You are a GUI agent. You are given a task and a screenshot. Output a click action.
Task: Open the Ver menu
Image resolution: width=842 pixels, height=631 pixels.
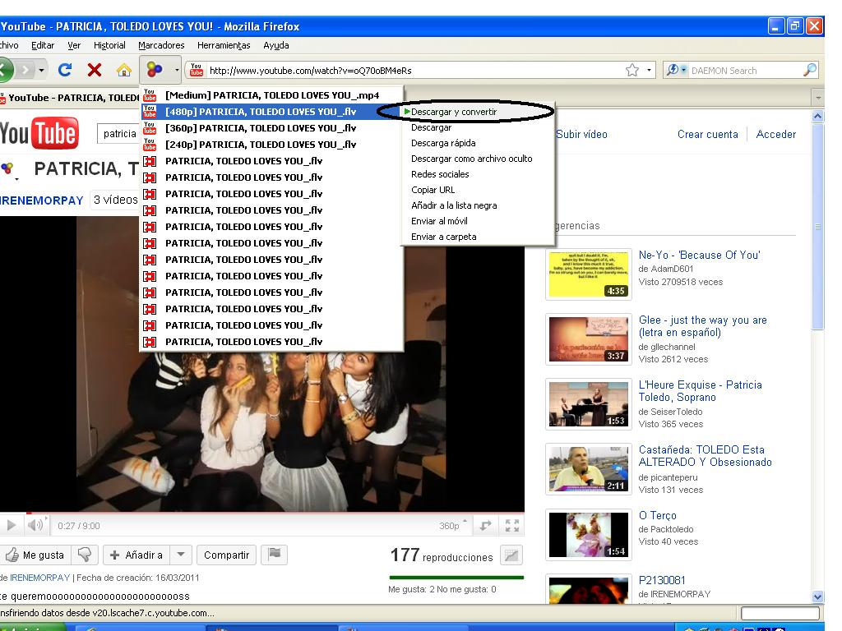pyautogui.click(x=73, y=46)
